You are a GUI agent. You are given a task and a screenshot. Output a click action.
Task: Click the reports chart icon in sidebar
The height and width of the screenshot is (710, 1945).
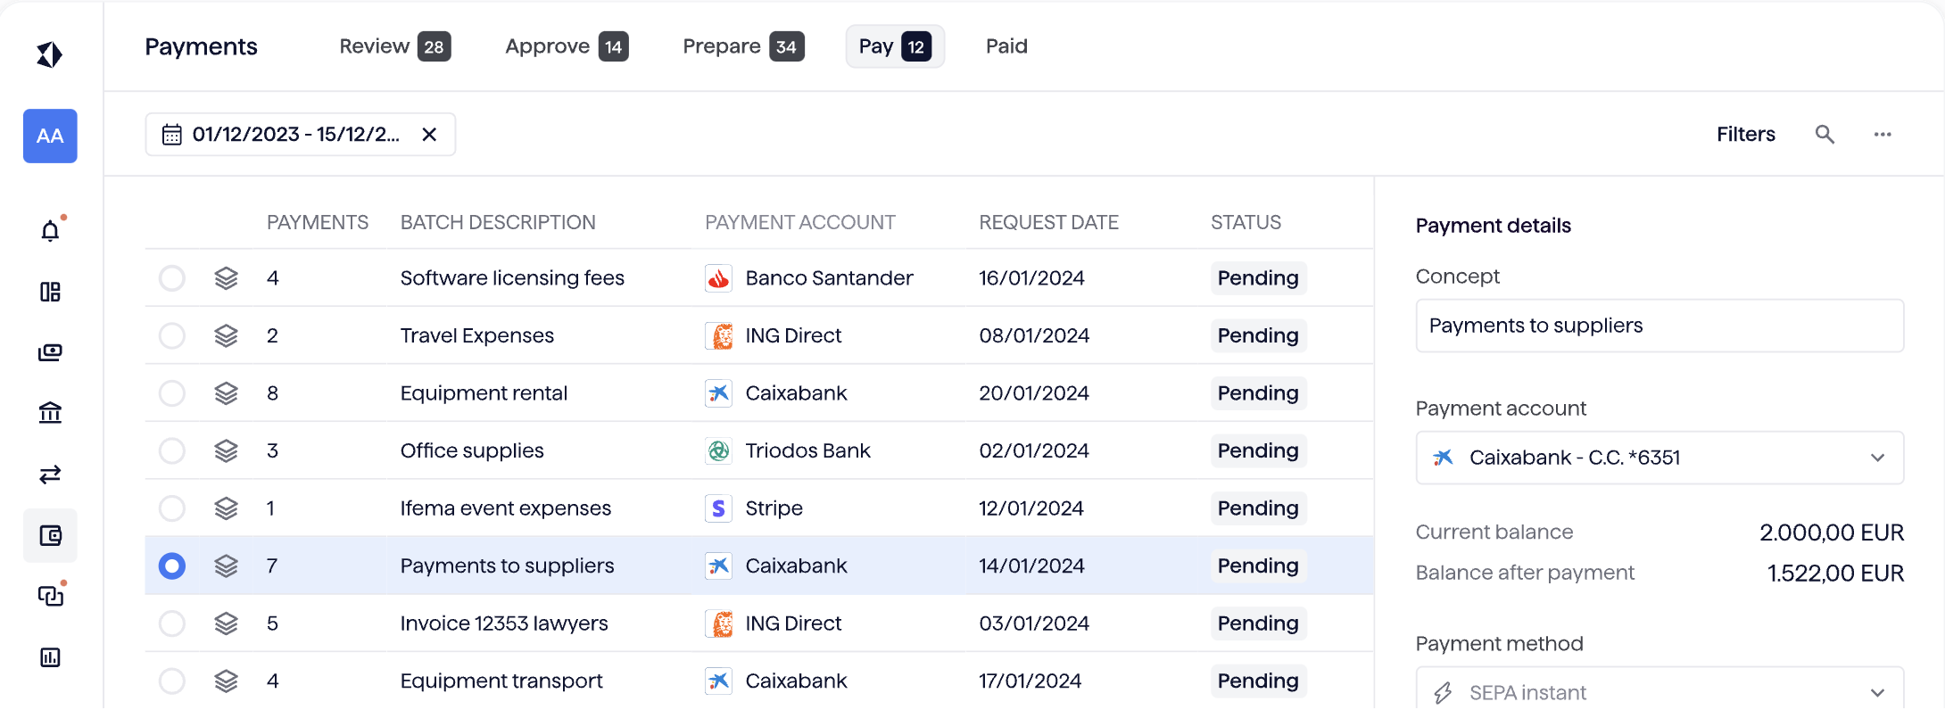coord(50,657)
